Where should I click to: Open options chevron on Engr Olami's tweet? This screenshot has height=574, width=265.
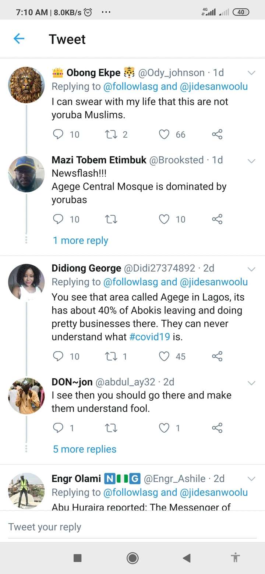click(x=251, y=479)
